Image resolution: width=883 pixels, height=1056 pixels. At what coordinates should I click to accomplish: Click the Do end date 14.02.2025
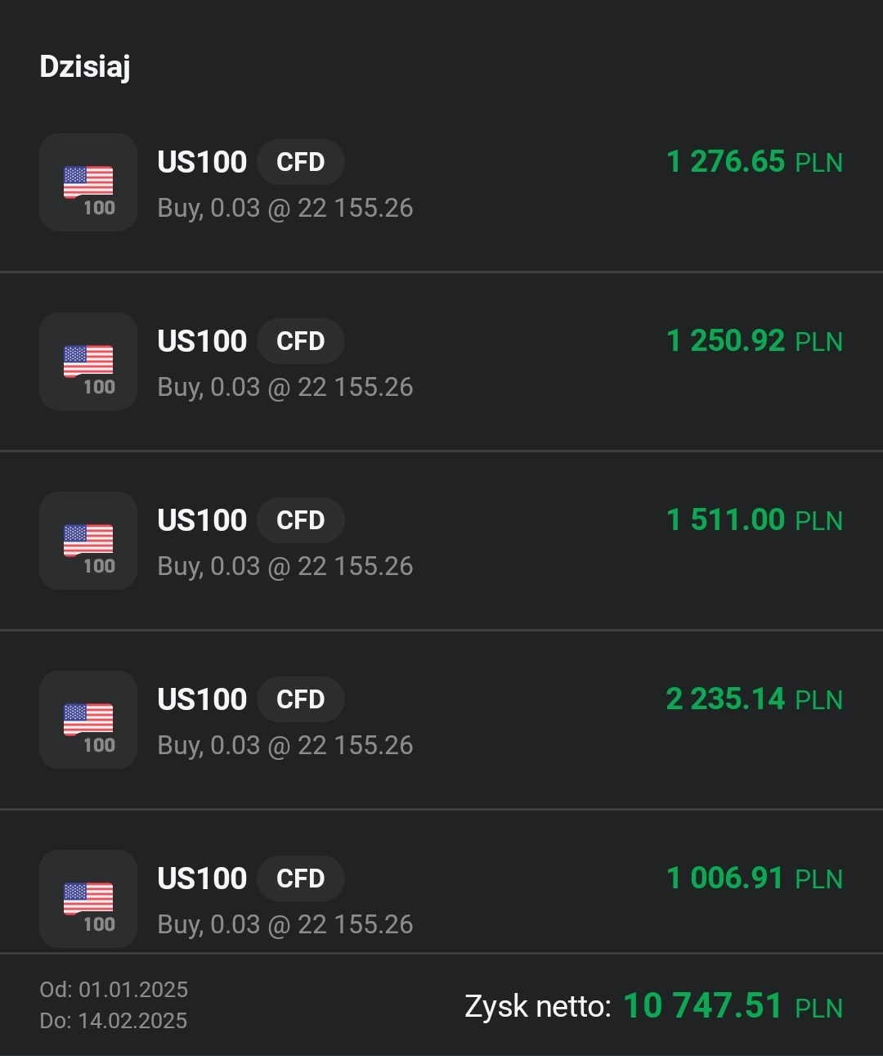tap(114, 1021)
